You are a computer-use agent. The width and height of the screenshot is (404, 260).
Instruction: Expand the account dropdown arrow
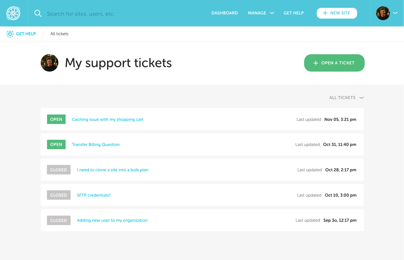[x=395, y=13]
